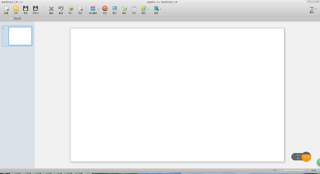Expand the 播放 play dropdown arrow
This screenshot has width=320, height=174.
point(316,9)
